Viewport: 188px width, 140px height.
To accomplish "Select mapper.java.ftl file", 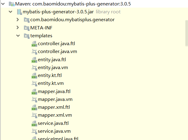I will coord(54,92).
